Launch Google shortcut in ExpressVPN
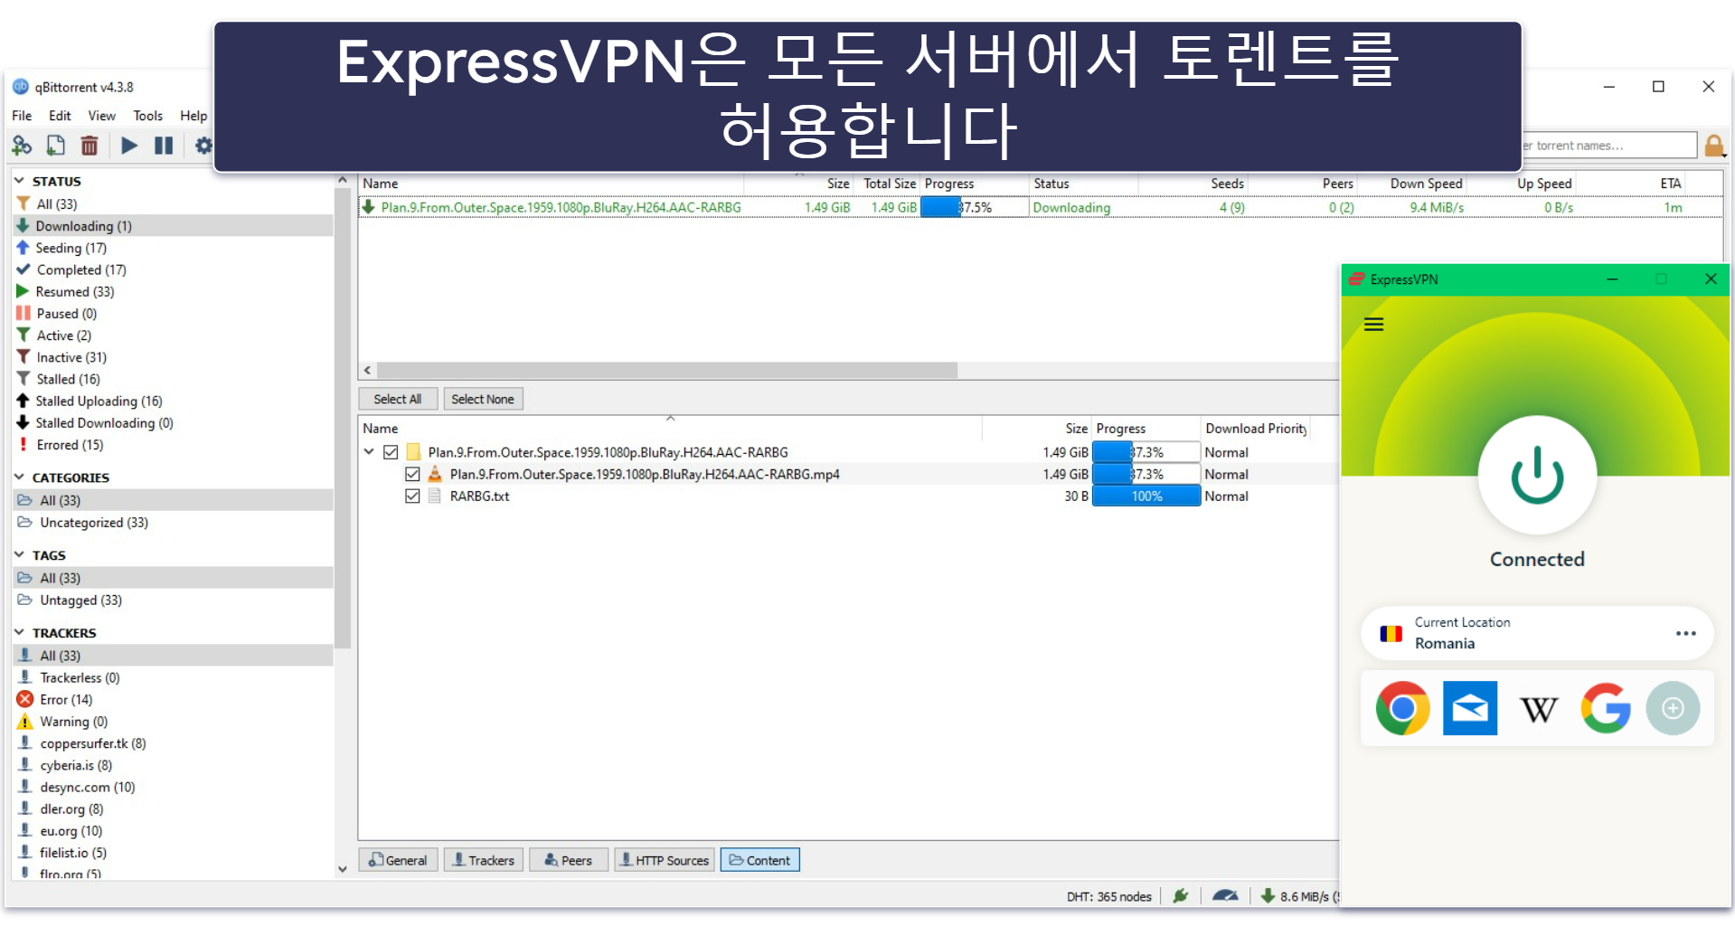1735x926 pixels. pyautogui.click(x=1606, y=708)
